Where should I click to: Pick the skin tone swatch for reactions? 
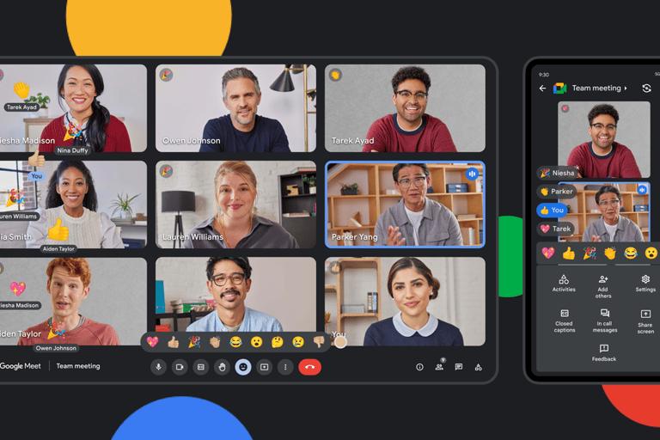click(340, 342)
